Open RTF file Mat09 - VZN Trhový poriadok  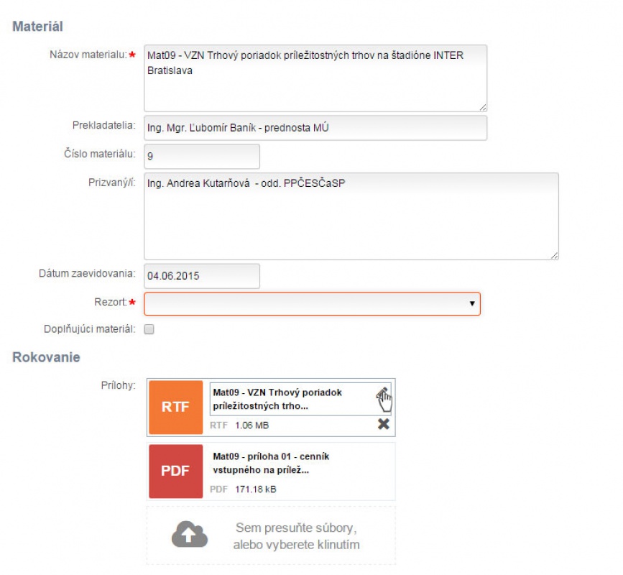point(277,399)
